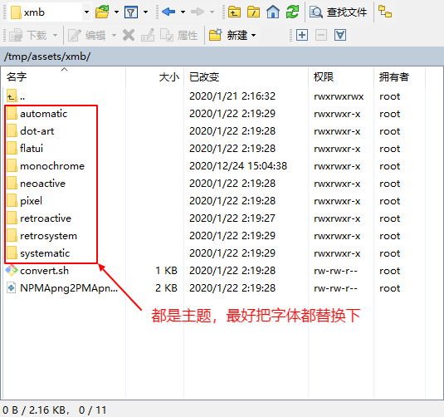Click the filter files icon

[x=131, y=12]
